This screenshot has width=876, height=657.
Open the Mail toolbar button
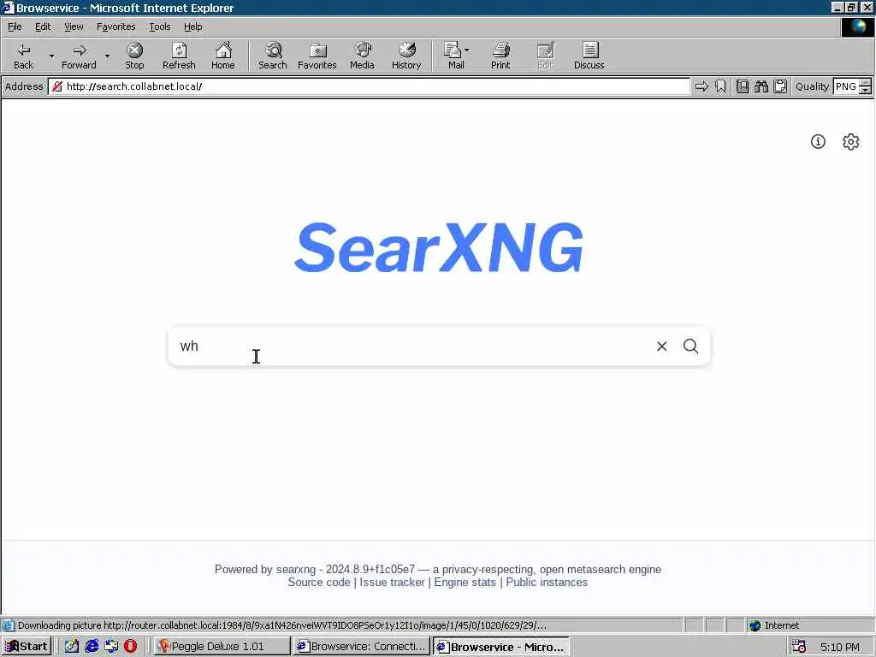453,56
